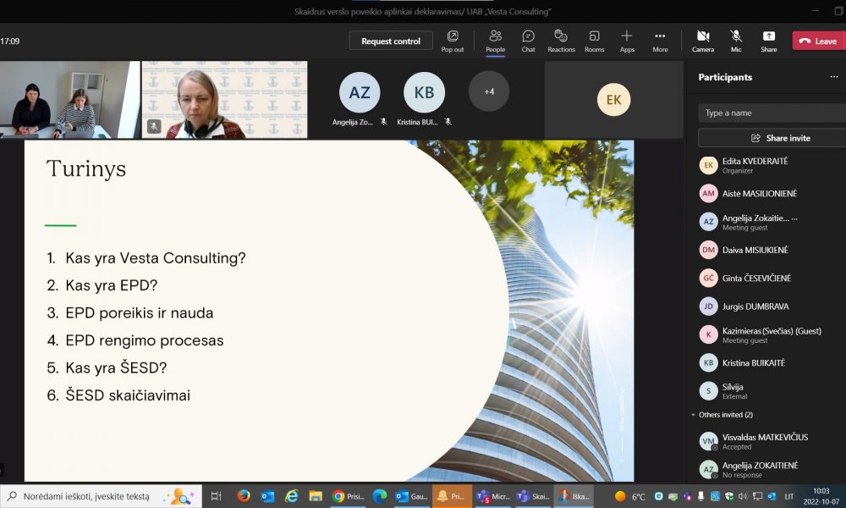The width and height of the screenshot is (846, 508).
Task: Share your screen with Share icon
Action: 769,41
